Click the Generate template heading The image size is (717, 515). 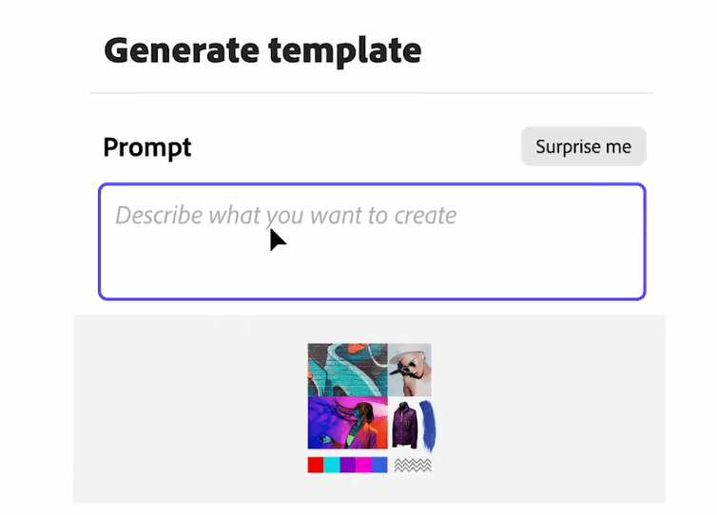(262, 49)
